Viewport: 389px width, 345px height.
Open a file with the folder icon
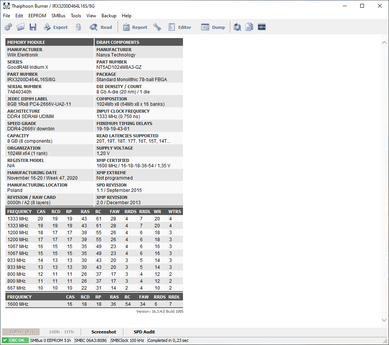[x=20, y=27]
